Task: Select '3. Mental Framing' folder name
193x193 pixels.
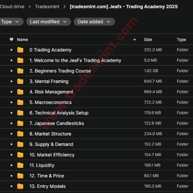Action: (x=49, y=81)
